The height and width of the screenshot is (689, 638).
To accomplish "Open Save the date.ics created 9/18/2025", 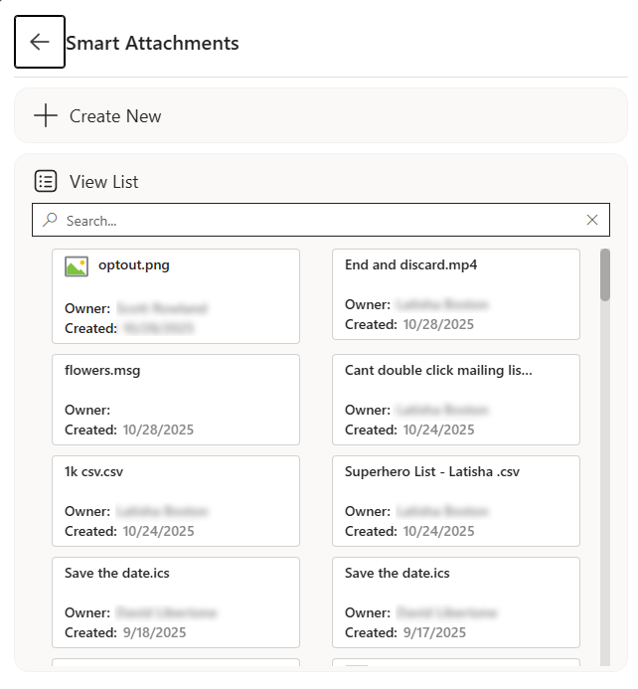I will point(175,603).
